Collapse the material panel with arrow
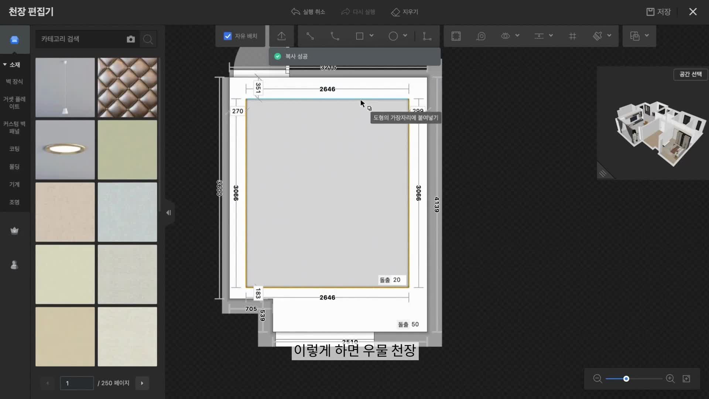 [x=168, y=212]
